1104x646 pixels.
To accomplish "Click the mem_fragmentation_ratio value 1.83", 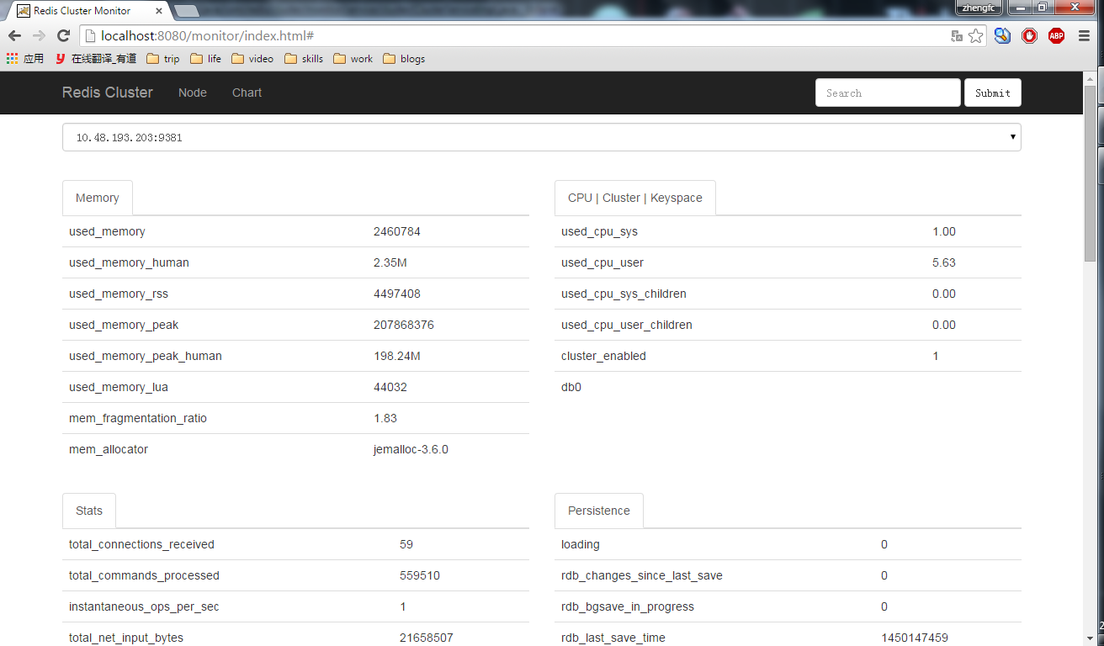I will [x=385, y=418].
